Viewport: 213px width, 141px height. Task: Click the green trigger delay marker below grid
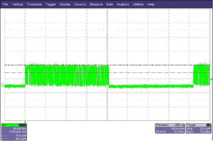coord(25,122)
